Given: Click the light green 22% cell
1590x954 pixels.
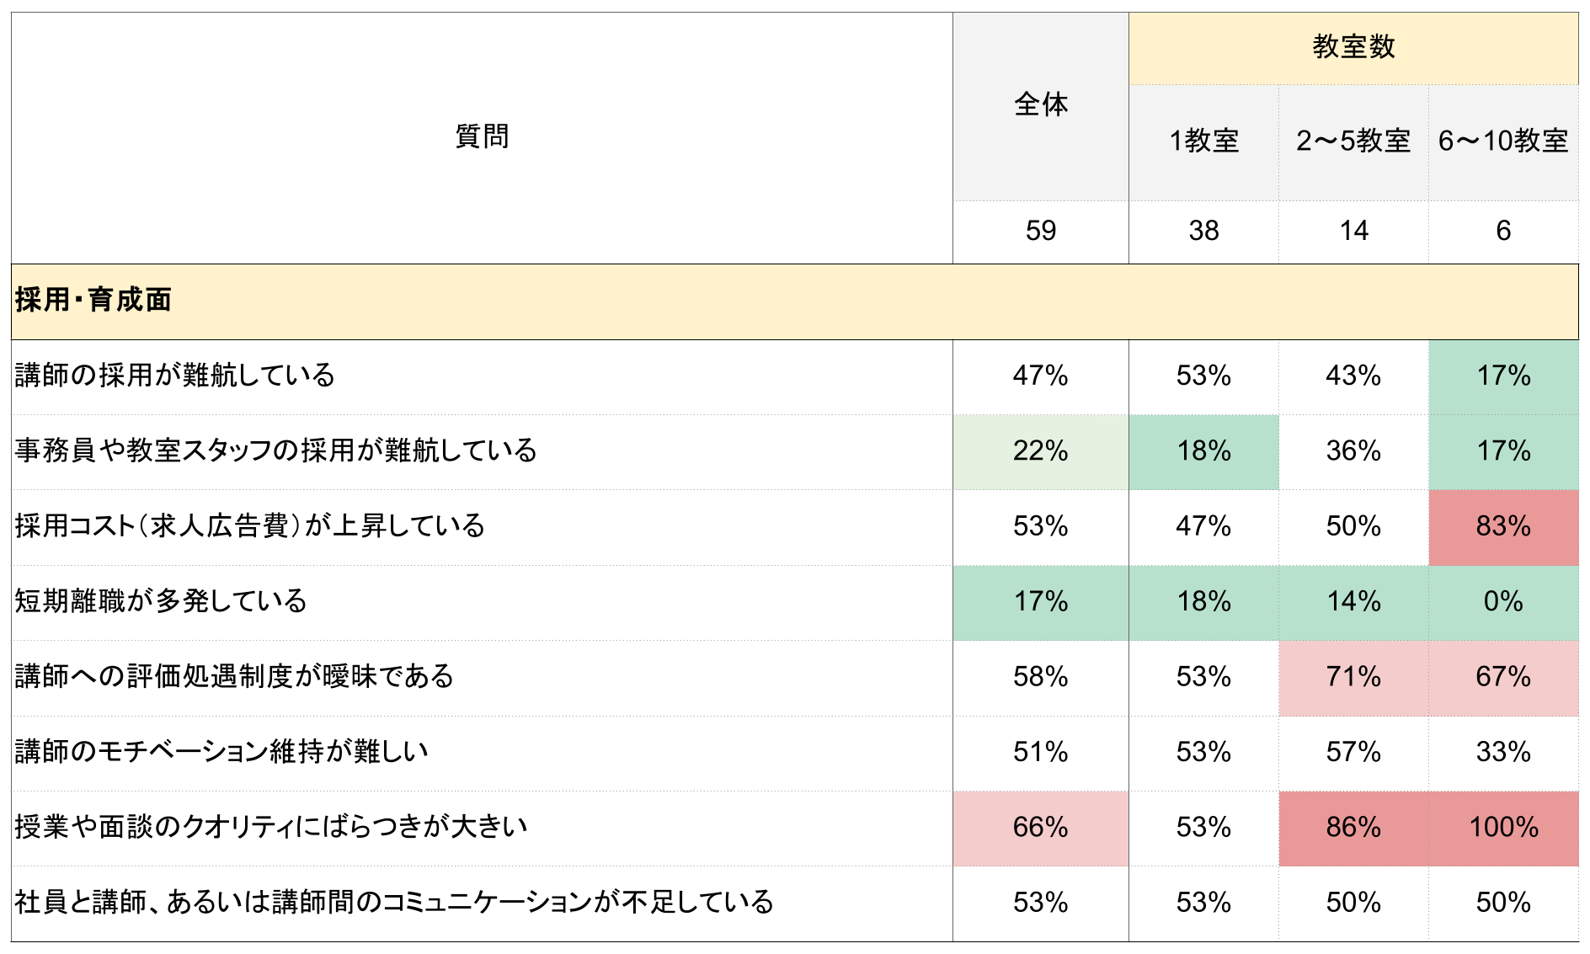Looking at the screenshot, I should 1040,451.
